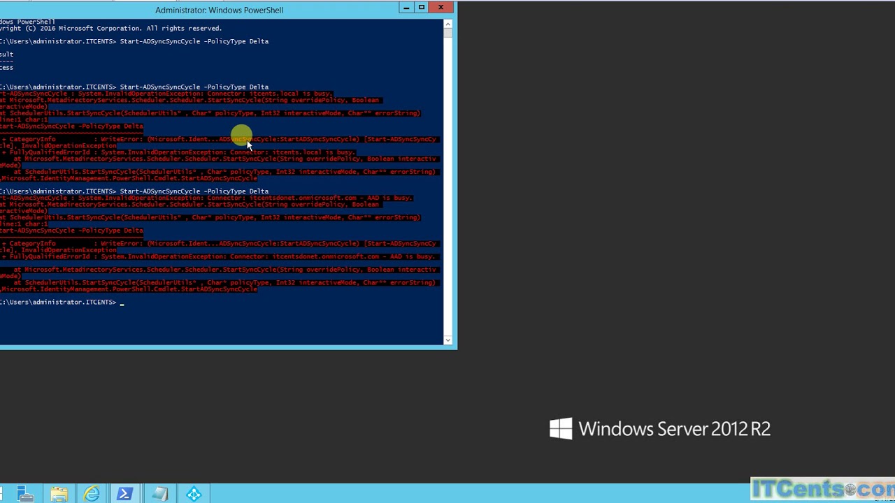Click the blinking cursor at the last prompt
This screenshot has width=895, height=503.
122,302
